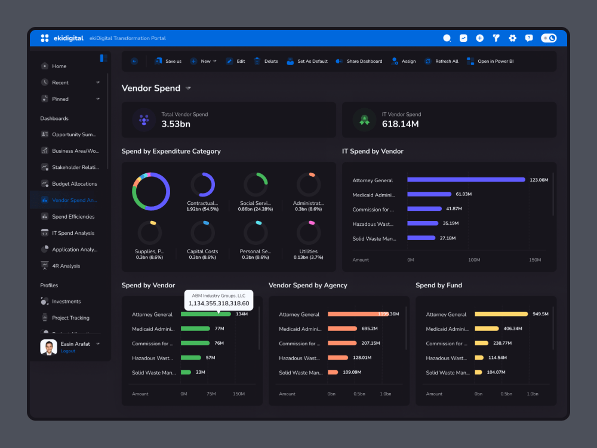Click scrollbar in Vendor Spend by Agency
Image resolution: width=597 pixels, height=448 pixels.
tap(406, 327)
